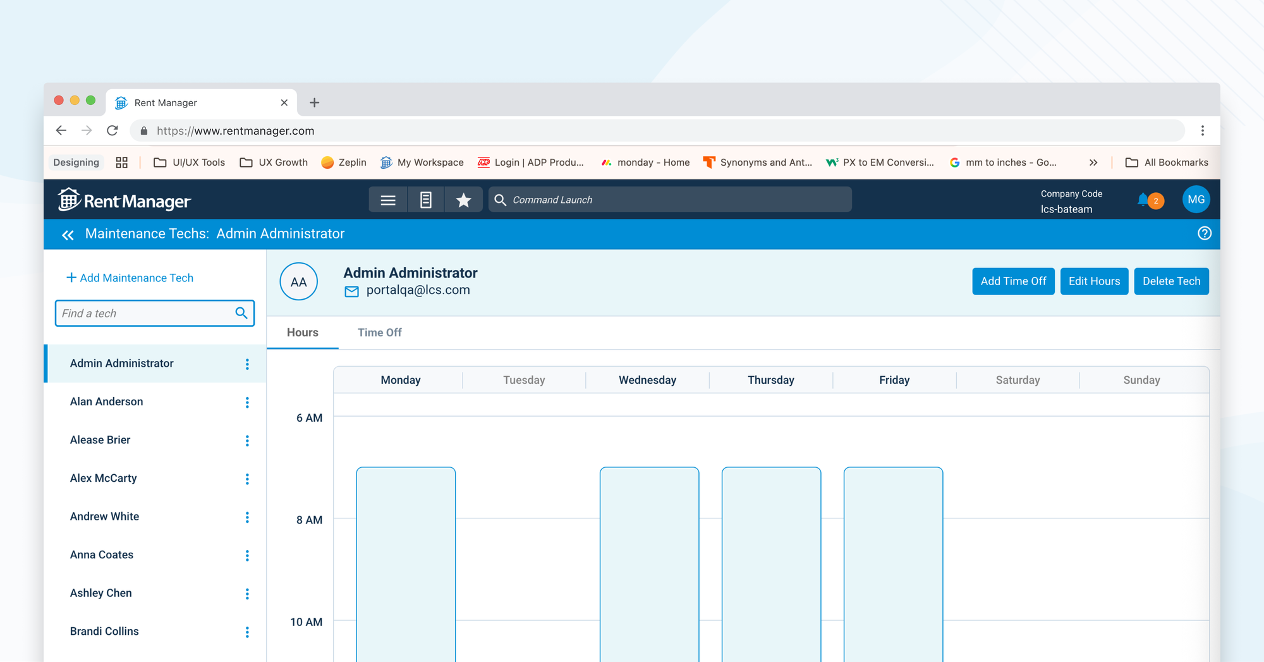Click the document list icon in header

point(426,200)
